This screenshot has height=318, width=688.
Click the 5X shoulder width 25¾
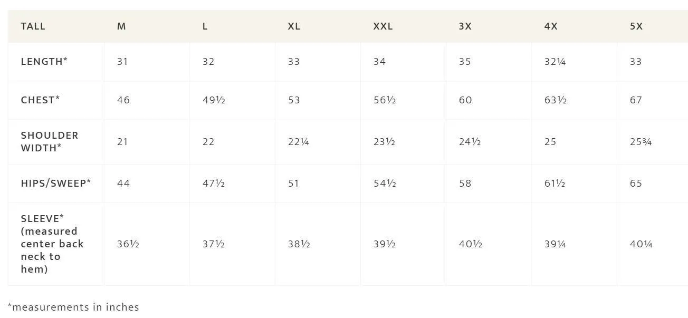coord(641,141)
